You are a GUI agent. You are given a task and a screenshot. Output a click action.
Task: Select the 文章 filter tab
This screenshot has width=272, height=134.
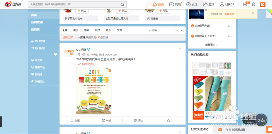coord(119,30)
